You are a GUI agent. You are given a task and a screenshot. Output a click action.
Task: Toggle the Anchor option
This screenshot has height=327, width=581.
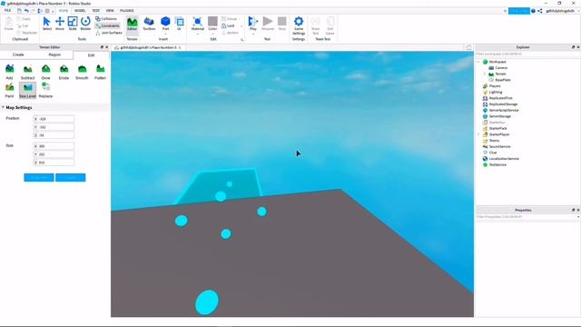click(230, 33)
